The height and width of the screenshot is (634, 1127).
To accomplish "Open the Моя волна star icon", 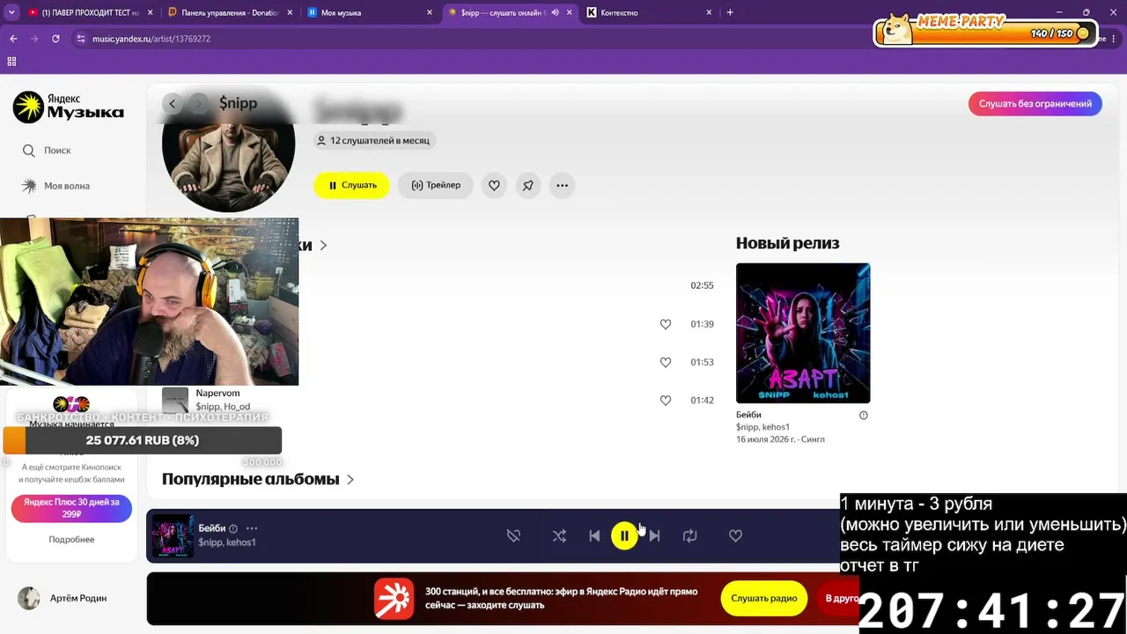I will coord(29,186).
